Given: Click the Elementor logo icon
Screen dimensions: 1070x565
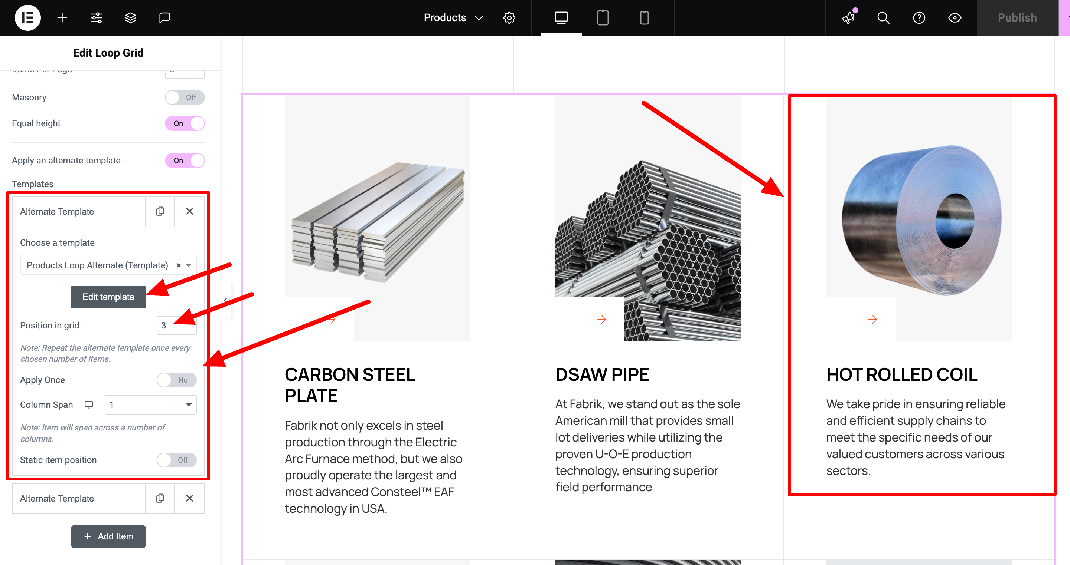Looking at the screenshot, I should 27,17.
